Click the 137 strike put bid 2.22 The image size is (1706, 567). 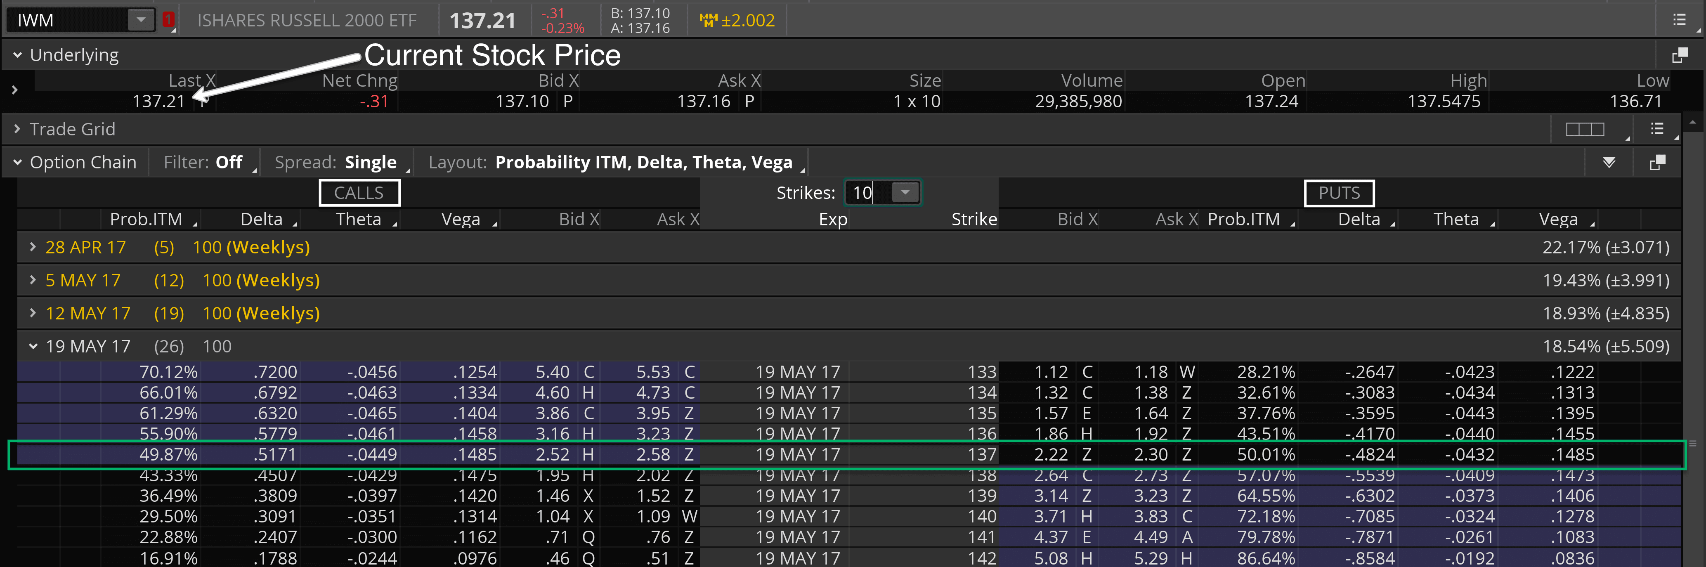coord(1051,454)
